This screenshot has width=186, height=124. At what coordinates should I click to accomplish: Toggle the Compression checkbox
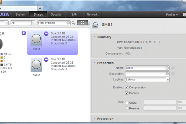(127, 87)
